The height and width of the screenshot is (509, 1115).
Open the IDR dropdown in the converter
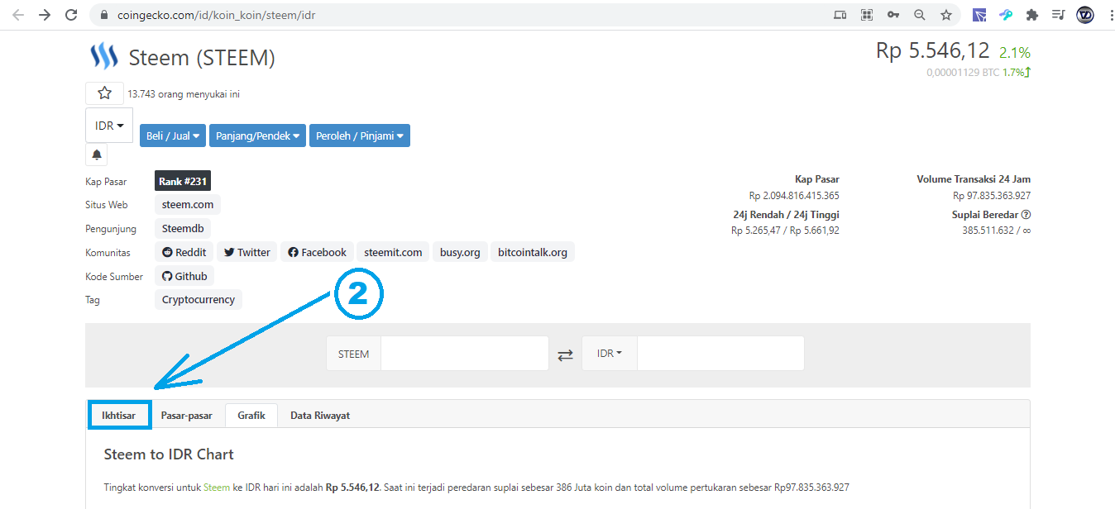610,353
